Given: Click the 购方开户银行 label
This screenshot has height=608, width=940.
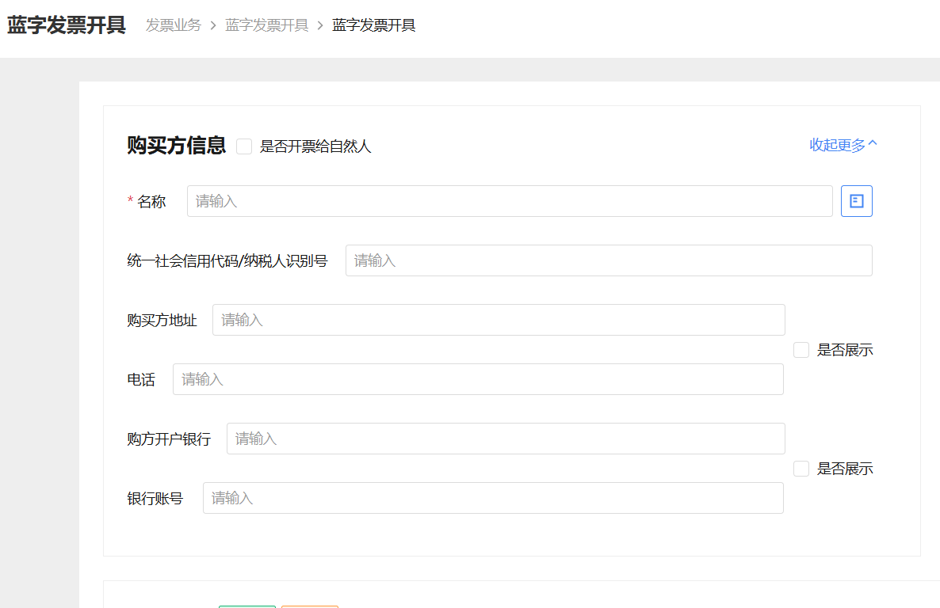Looking at the screenshot, I should click(169, 439).
